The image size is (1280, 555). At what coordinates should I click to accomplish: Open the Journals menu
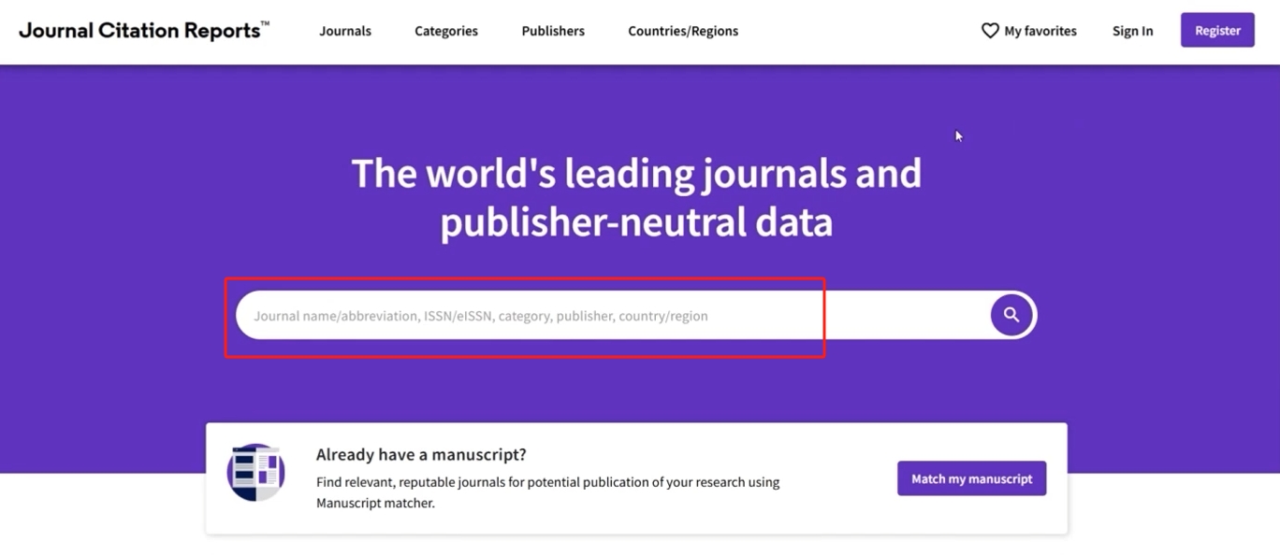tap(345, 31)
